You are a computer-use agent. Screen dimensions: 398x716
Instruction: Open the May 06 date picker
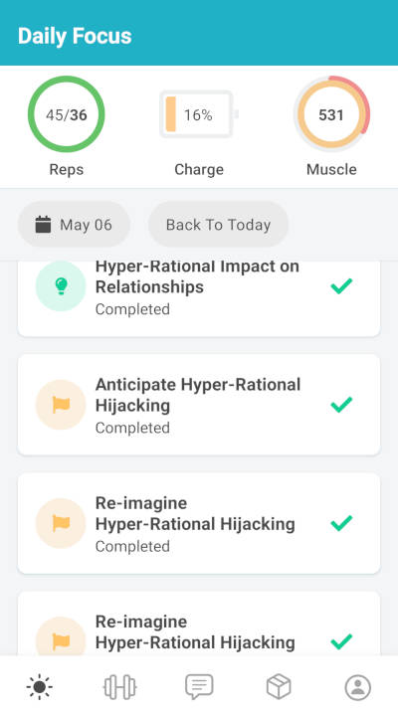74,225
